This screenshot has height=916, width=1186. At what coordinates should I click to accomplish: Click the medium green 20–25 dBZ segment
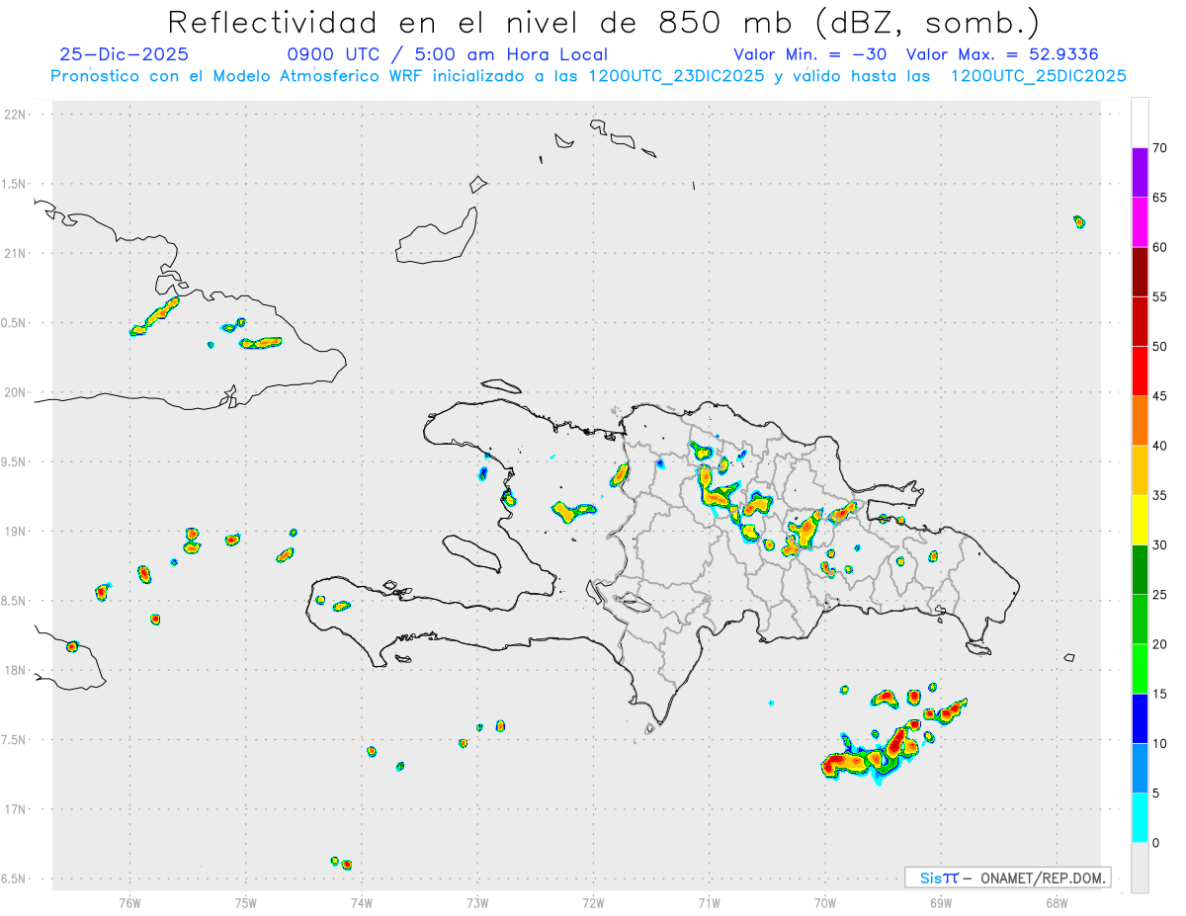click(1140, 620)
